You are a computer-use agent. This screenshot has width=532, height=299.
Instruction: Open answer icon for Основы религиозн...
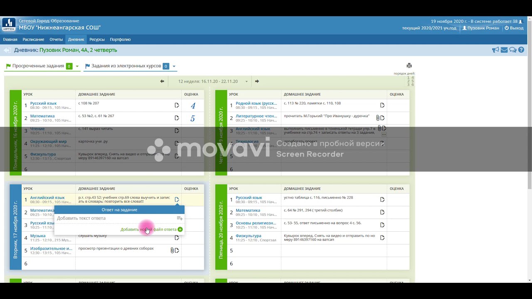(x=382, y=225)
